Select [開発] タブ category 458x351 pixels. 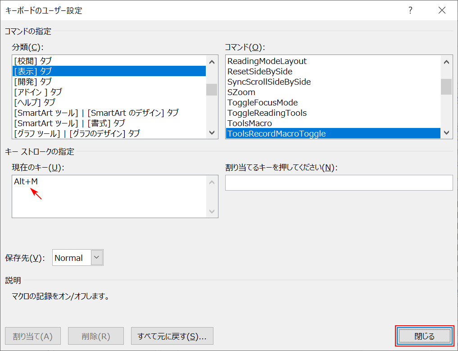pyautogui.click(x=33, y=82)
